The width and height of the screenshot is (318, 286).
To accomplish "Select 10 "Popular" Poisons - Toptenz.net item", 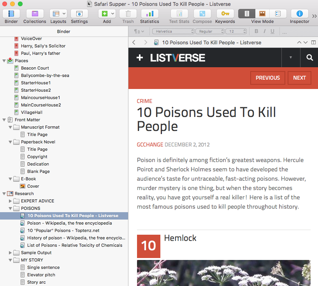I will pyautogui.click(x=63, y=230).
